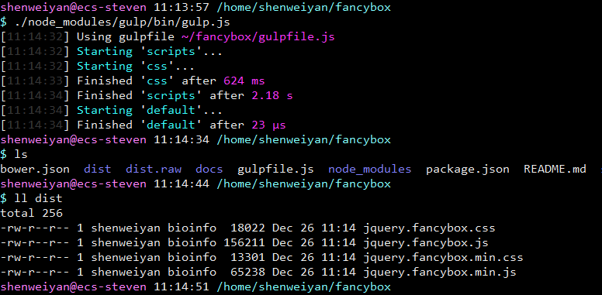Click gulpfile.js in the ls output
The width and height of the screenshot is (602, 295).
275,169
